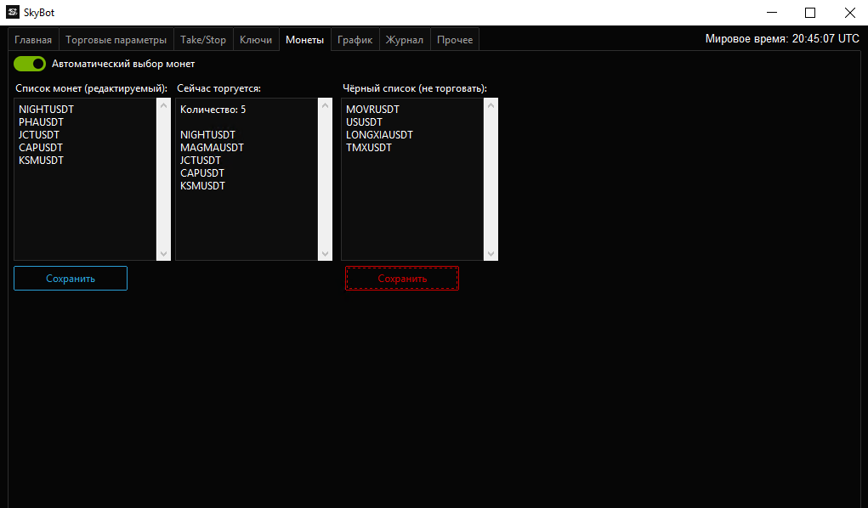Screen dimensions: 868x508
Task: Click JCTUSDT in the editable coin list
Action: (x=39, y=135)
